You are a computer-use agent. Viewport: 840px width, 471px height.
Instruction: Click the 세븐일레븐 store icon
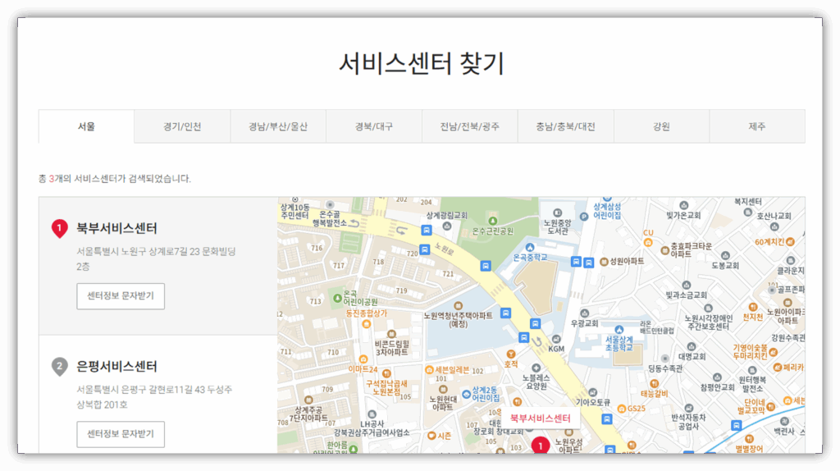click(x=429, y=370)
